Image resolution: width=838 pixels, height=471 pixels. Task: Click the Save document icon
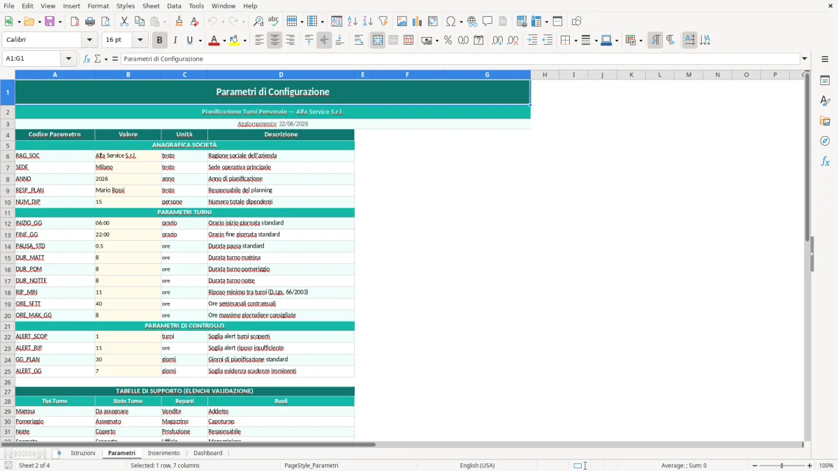click(x=50, y=22)
